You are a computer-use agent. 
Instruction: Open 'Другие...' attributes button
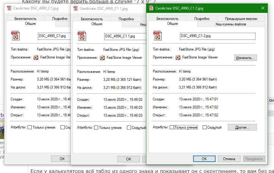[242, 127]
